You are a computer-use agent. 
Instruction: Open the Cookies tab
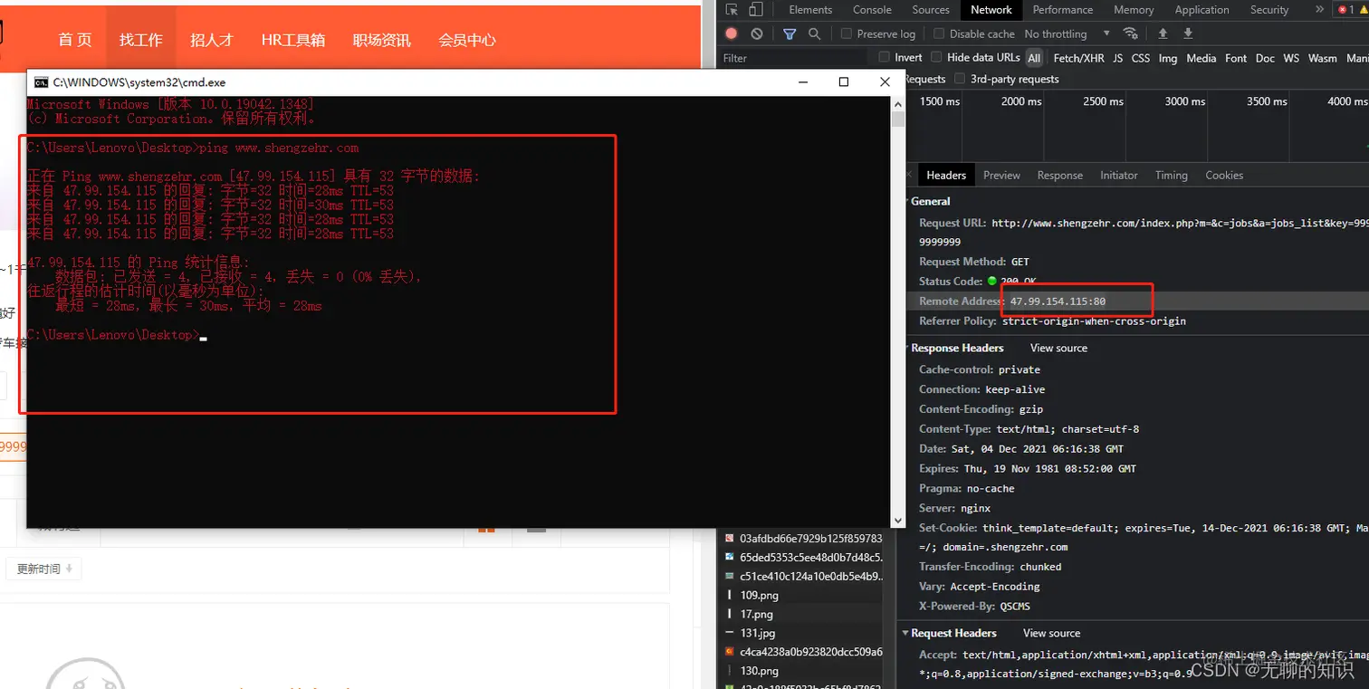[1224, 176]
